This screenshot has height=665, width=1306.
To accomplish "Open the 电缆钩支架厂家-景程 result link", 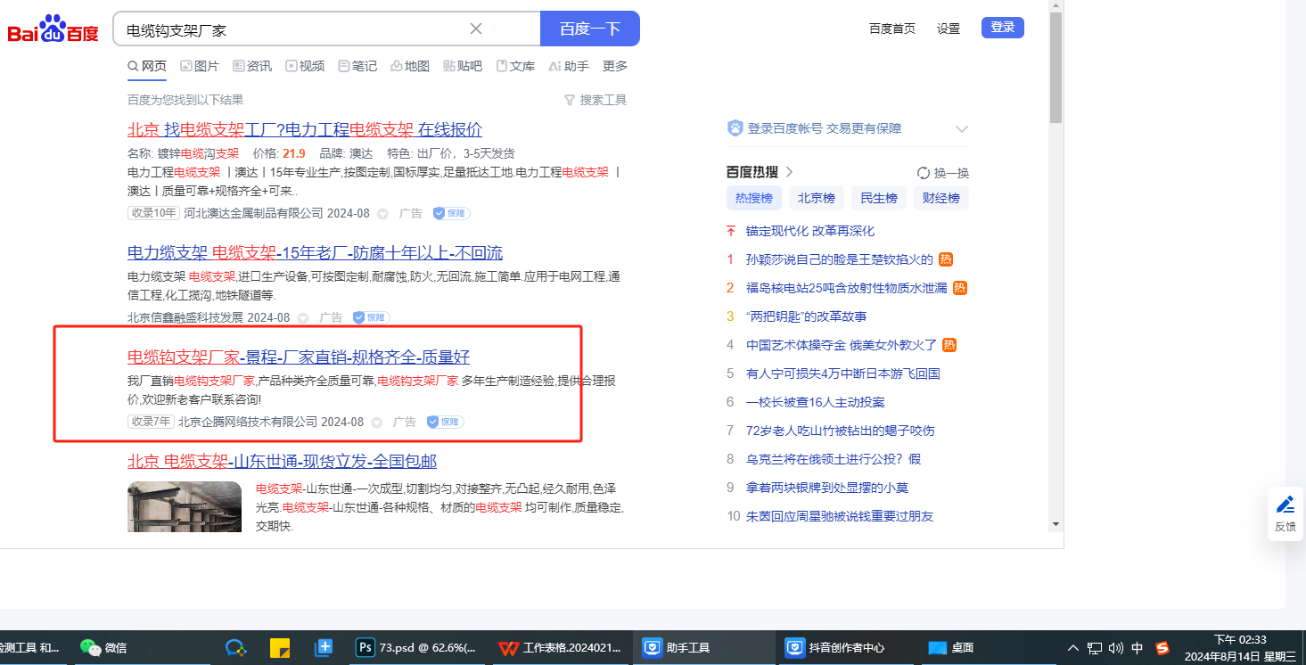I will pos(298,357).
